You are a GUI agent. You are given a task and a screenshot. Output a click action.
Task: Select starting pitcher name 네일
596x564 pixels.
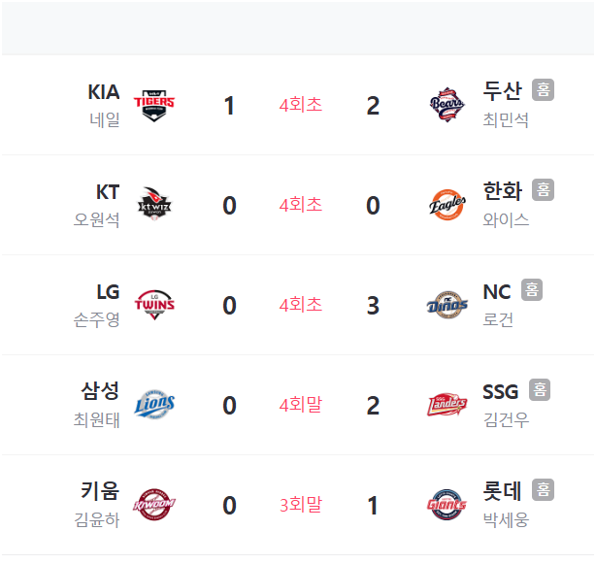[105, 119]
